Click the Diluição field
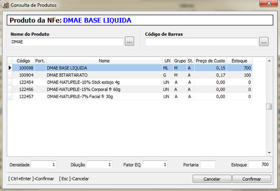 point(99,164)
